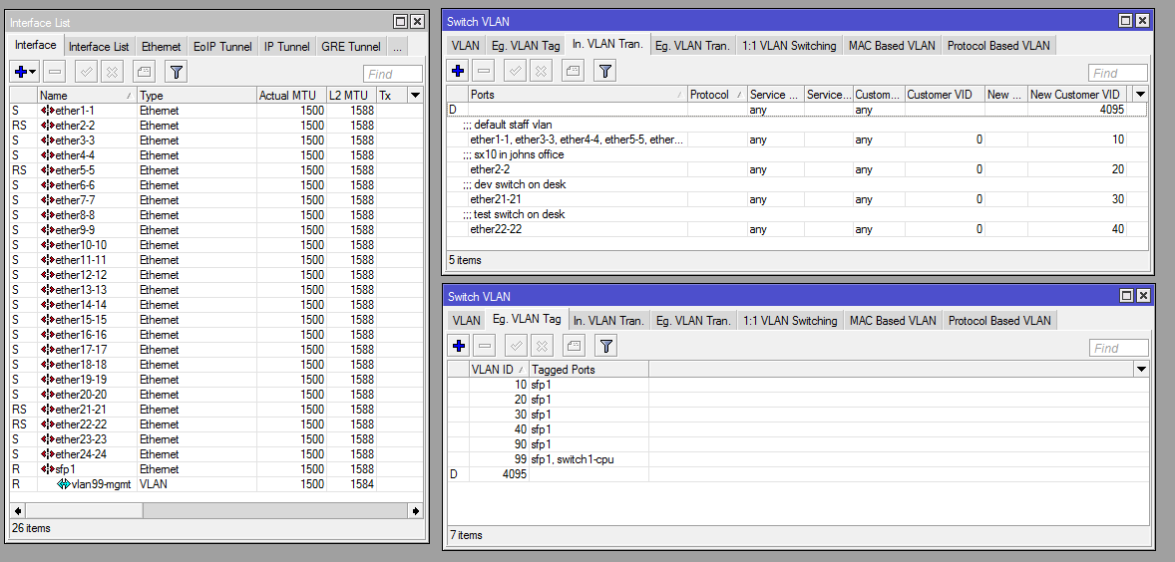This screenshot has height=562, width=1175.
Task: Click horizontal scrollbar right arrow in Interface List
Action: pos(415,510)
